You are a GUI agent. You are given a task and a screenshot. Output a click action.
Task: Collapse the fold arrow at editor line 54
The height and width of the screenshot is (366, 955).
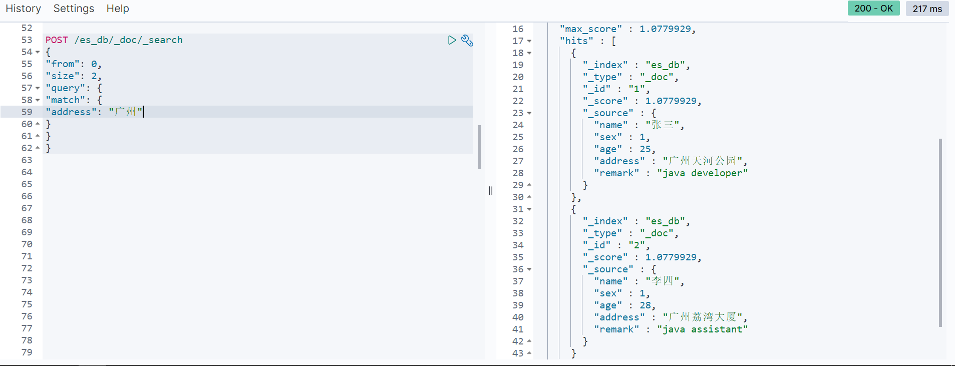pos(38,52)
